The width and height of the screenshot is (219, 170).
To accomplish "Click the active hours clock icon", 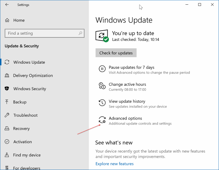I will click(x=102, y=86).
